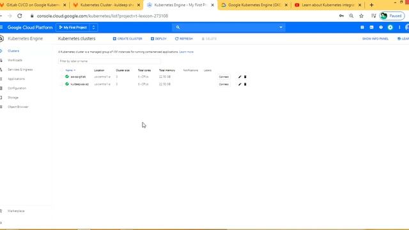
Task: Tick checkbox for kuldeep cluster row
Action: point(61,84)
